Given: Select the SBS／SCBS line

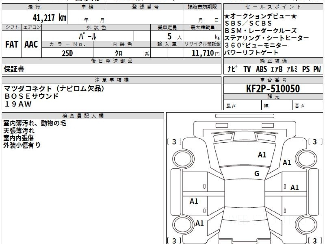Looking at the screenshot, I should coord(248,23).
